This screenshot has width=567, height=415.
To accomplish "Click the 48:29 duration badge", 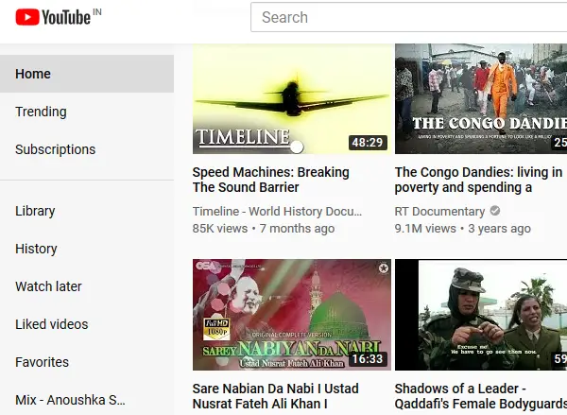I will pos(368,142).
